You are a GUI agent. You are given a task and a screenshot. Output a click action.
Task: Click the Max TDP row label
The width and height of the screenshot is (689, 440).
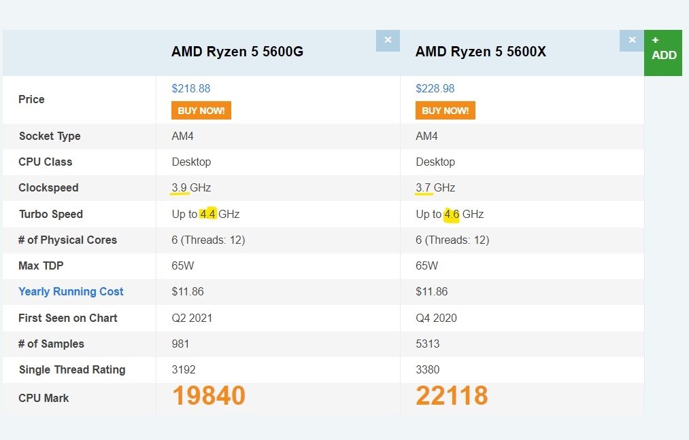tap(41, 266)
